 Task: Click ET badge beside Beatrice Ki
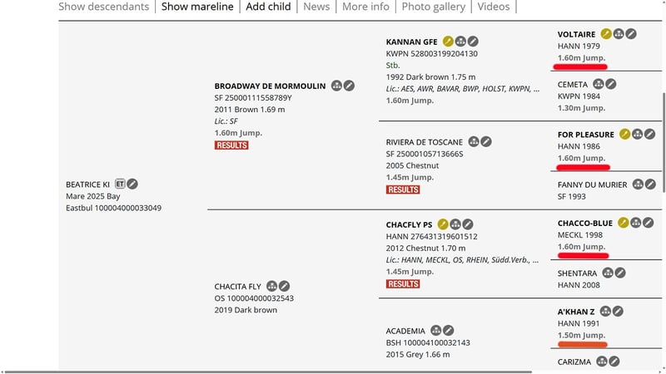[120, 184]
